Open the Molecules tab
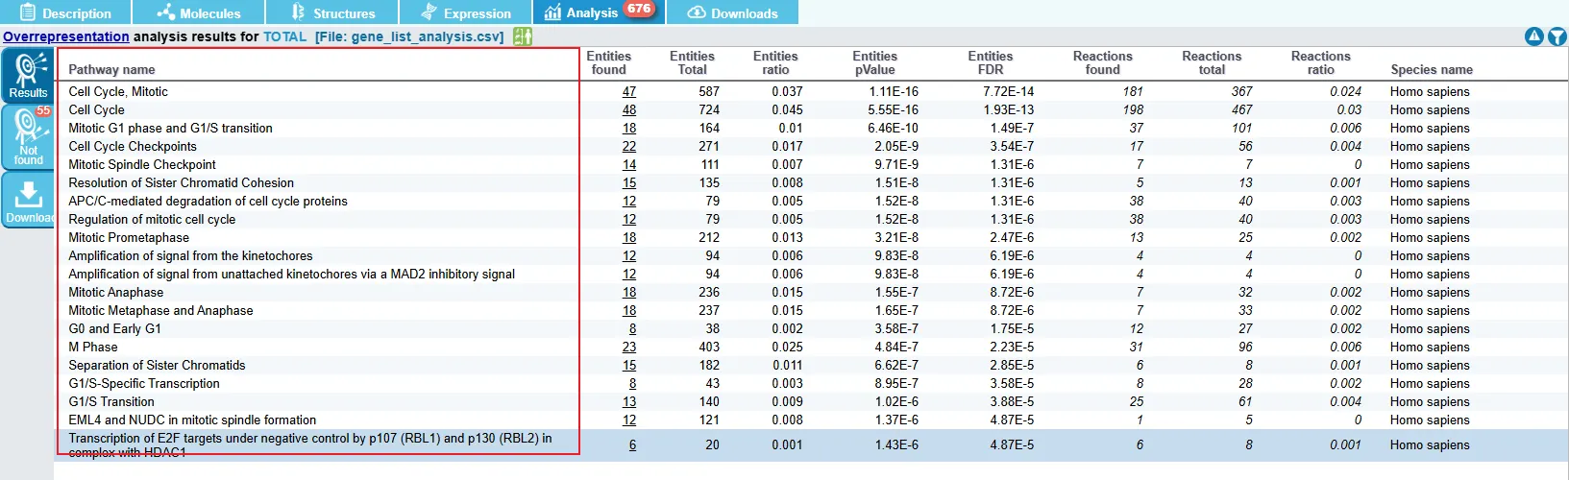The image size is (1569, 480). [x=198, y=13]
